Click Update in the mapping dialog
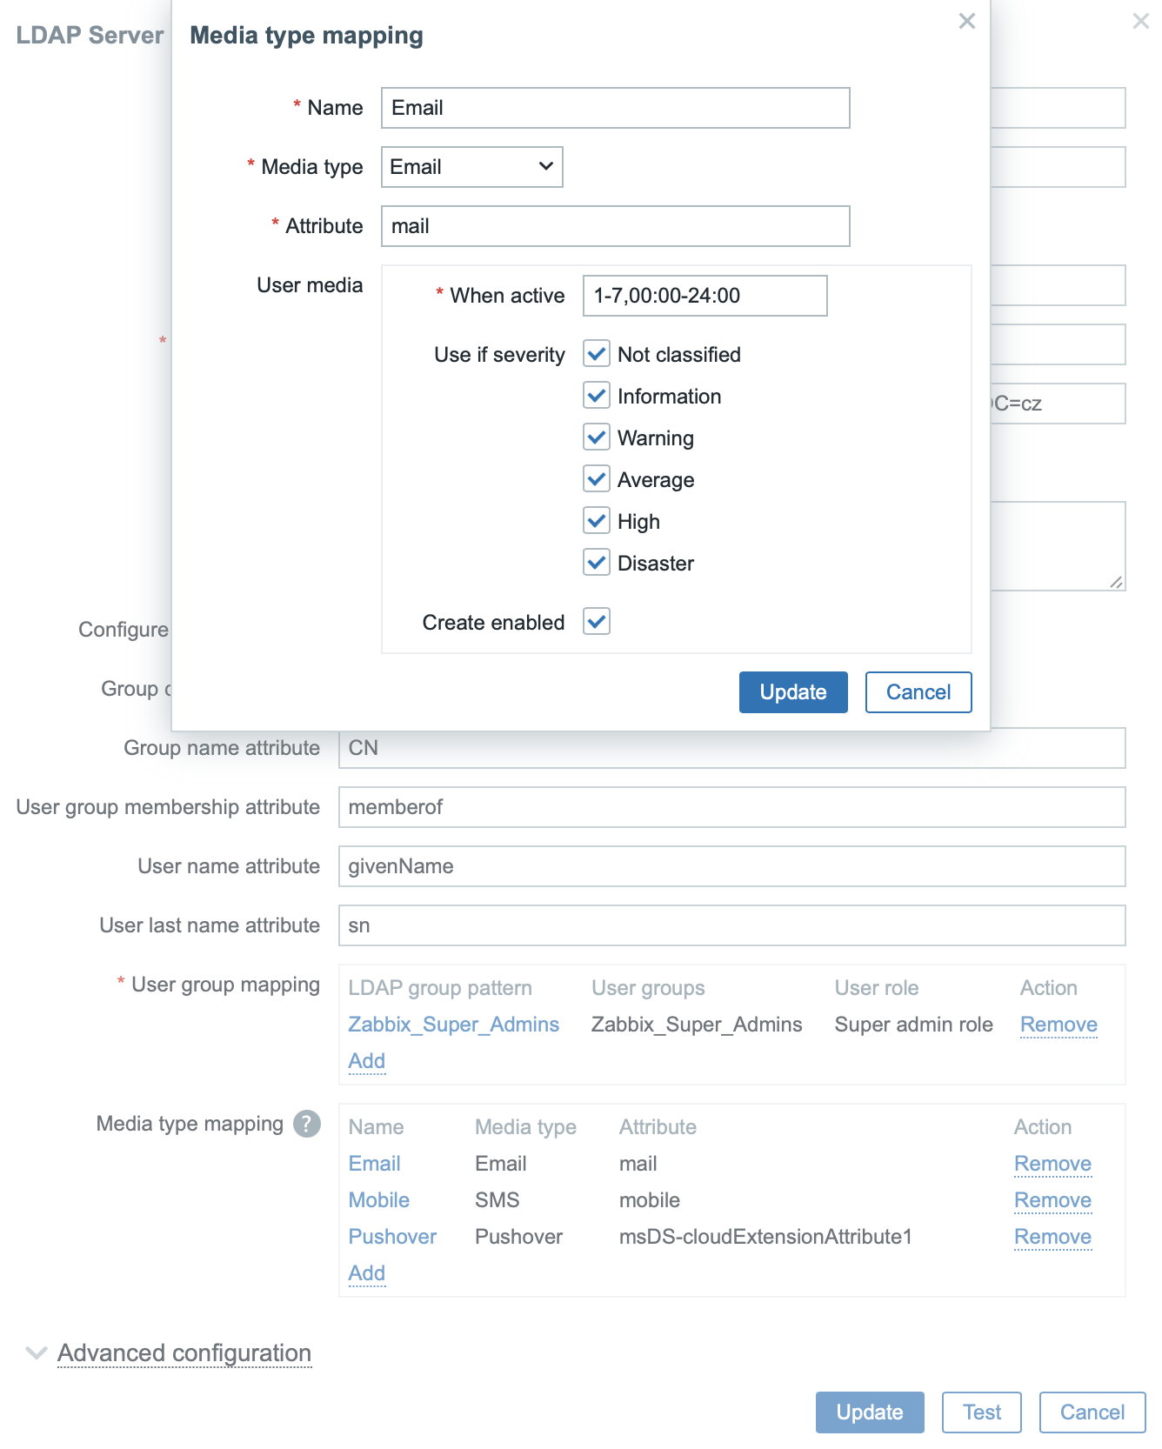This screenshot has width=1162, height=1449. 792,692
